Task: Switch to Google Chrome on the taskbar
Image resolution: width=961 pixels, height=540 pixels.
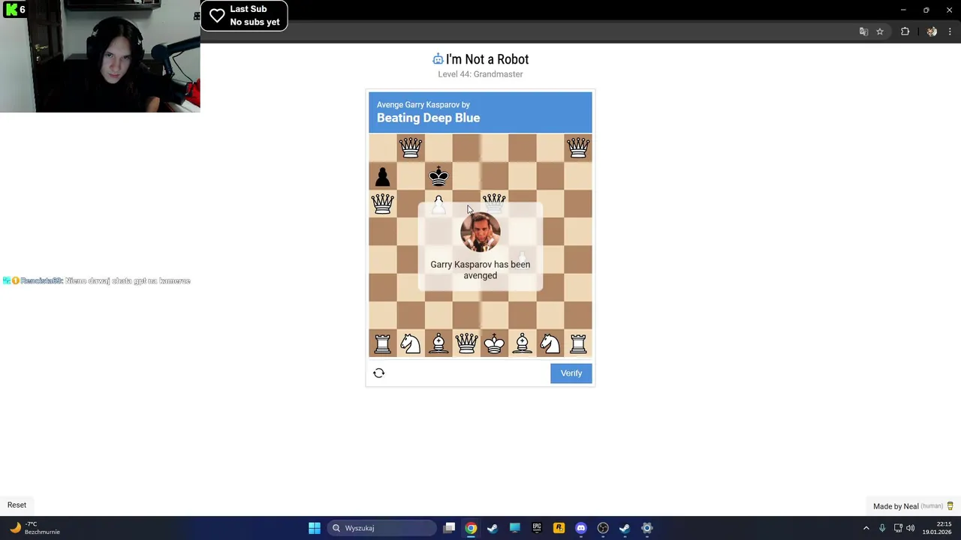Action: click(471, 528)
